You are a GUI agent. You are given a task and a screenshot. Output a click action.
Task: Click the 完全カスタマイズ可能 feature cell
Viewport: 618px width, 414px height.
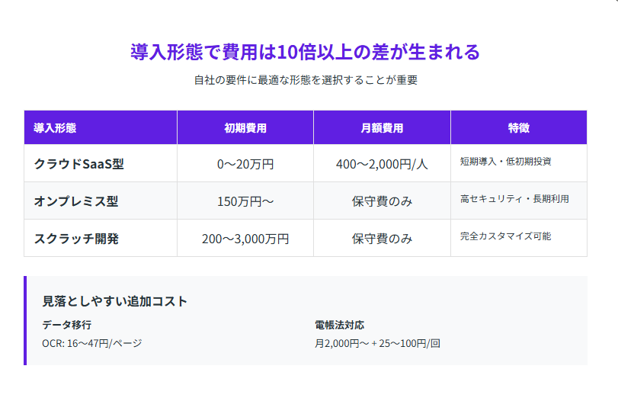point(505,236)
